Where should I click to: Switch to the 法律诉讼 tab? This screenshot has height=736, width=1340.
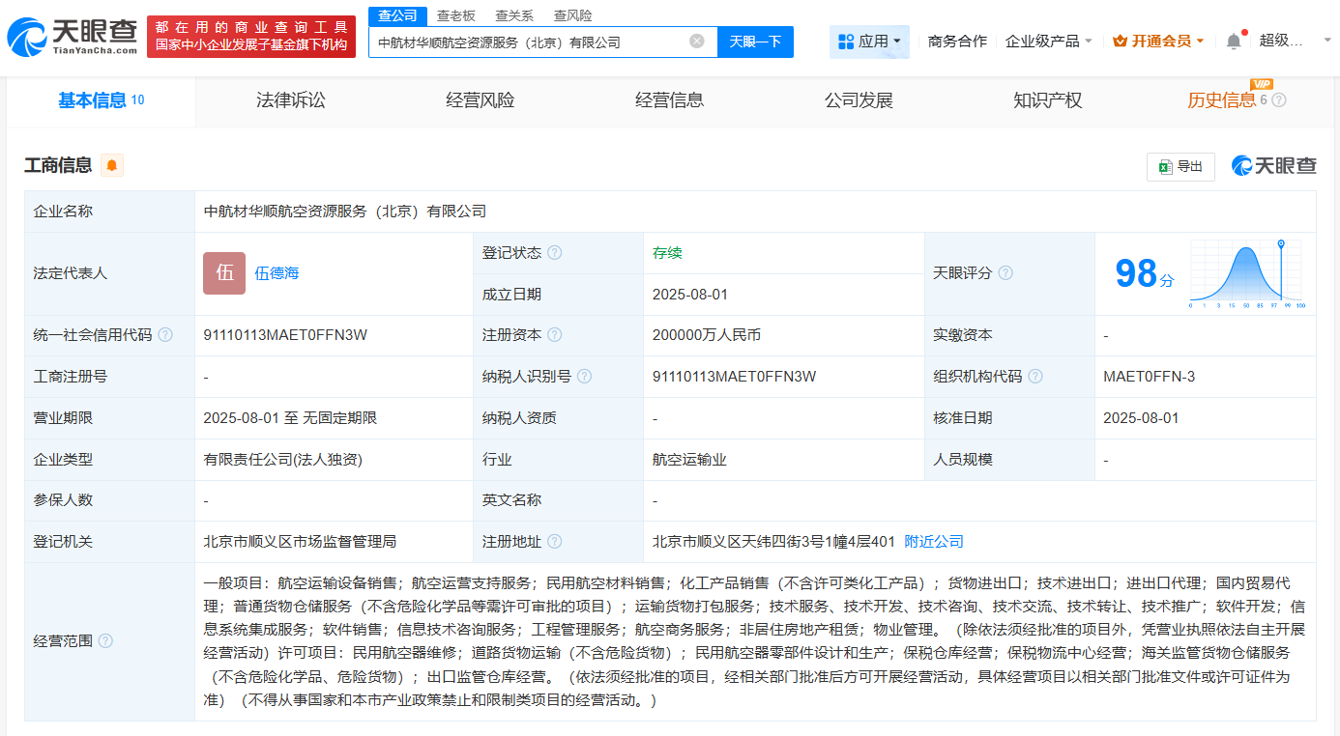pyautogui.click(x=291, y=100)
